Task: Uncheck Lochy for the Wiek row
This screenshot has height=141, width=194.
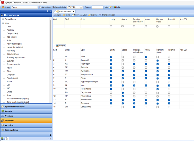Action: click(111, 57)
